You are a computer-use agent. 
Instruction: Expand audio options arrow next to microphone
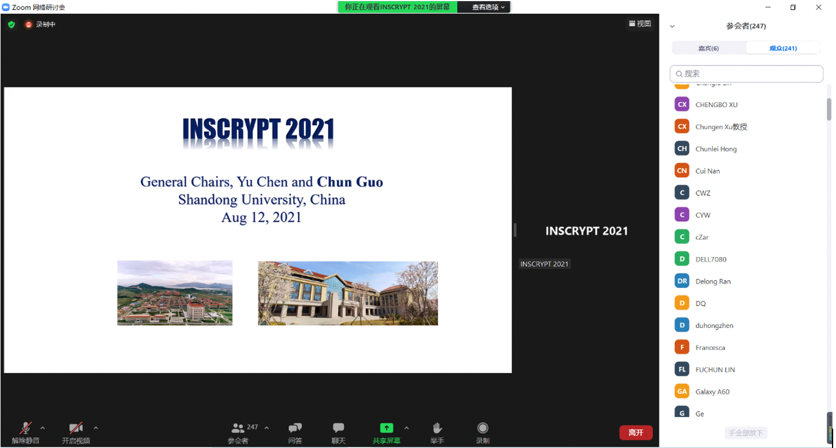[43, 428]
